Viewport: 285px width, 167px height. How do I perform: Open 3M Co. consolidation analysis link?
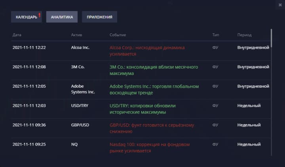tap(154, 70)
